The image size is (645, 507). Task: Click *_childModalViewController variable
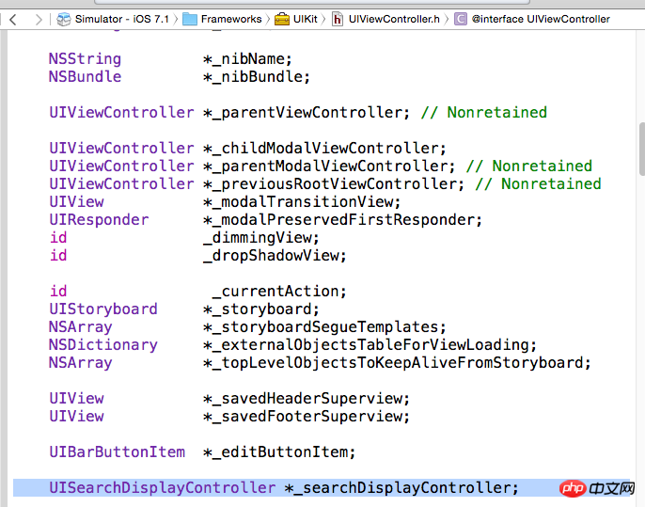coord(324,149)
